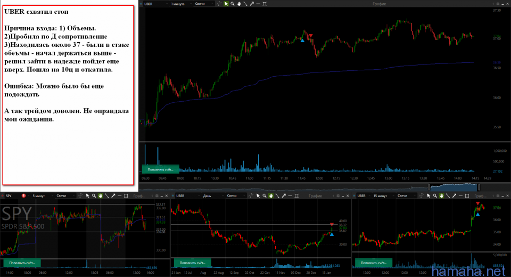Close the SPY chart panel

167,195
